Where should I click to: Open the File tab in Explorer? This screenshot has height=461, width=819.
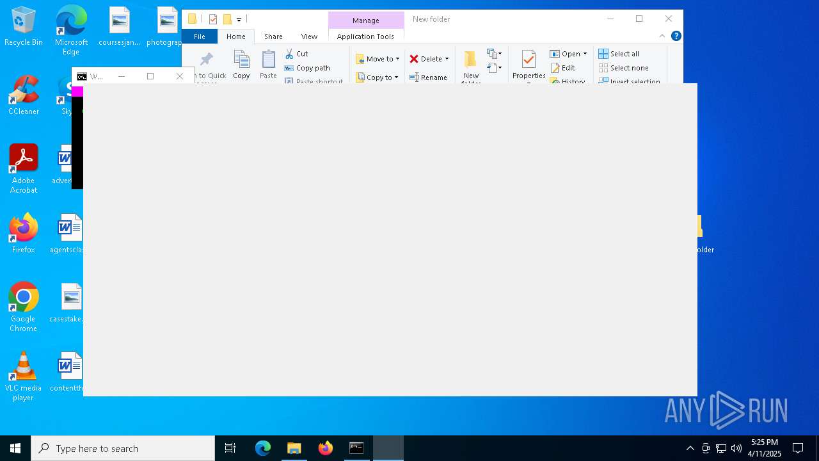click(x=200, y=36)
